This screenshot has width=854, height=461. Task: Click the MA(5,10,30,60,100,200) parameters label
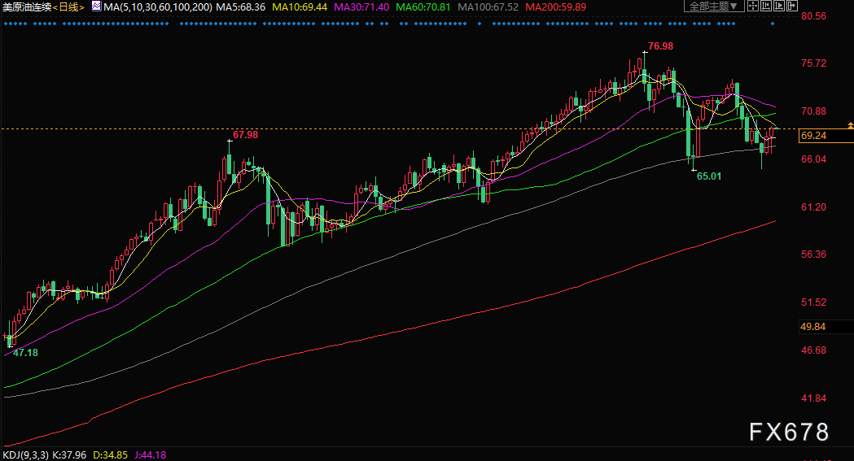[158, 7]
